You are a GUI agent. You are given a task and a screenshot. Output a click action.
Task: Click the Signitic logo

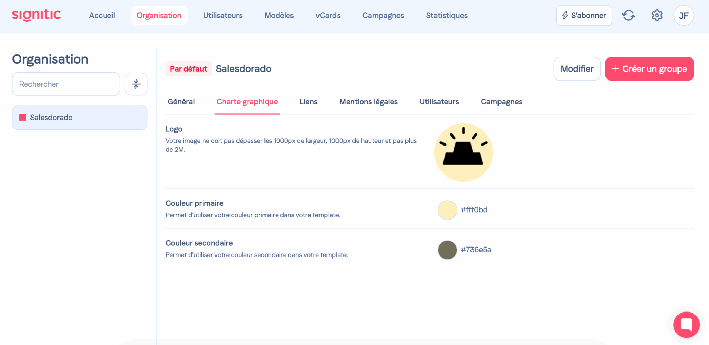coord(36,15)
